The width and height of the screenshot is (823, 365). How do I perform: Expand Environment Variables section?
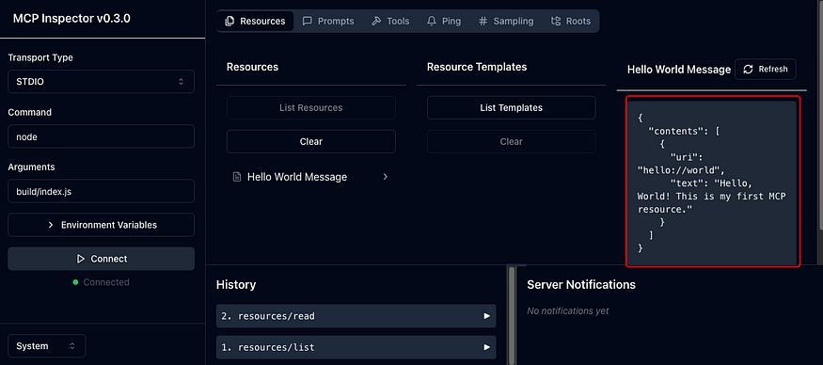(102, 225)
